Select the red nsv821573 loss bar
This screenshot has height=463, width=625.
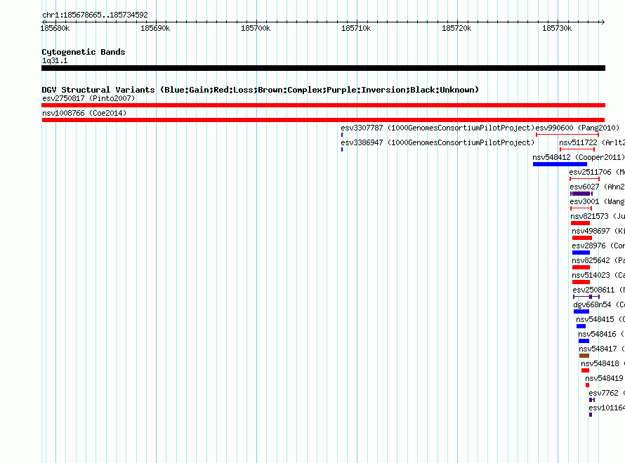tap(580, 223)
